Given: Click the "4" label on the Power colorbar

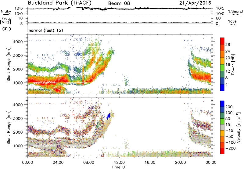Looking at the screenshot, I should coord(226,84).
